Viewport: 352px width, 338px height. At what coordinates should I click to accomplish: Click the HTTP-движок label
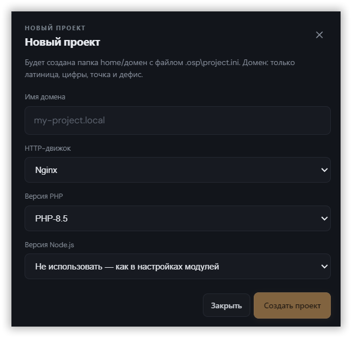coord(47,148)
